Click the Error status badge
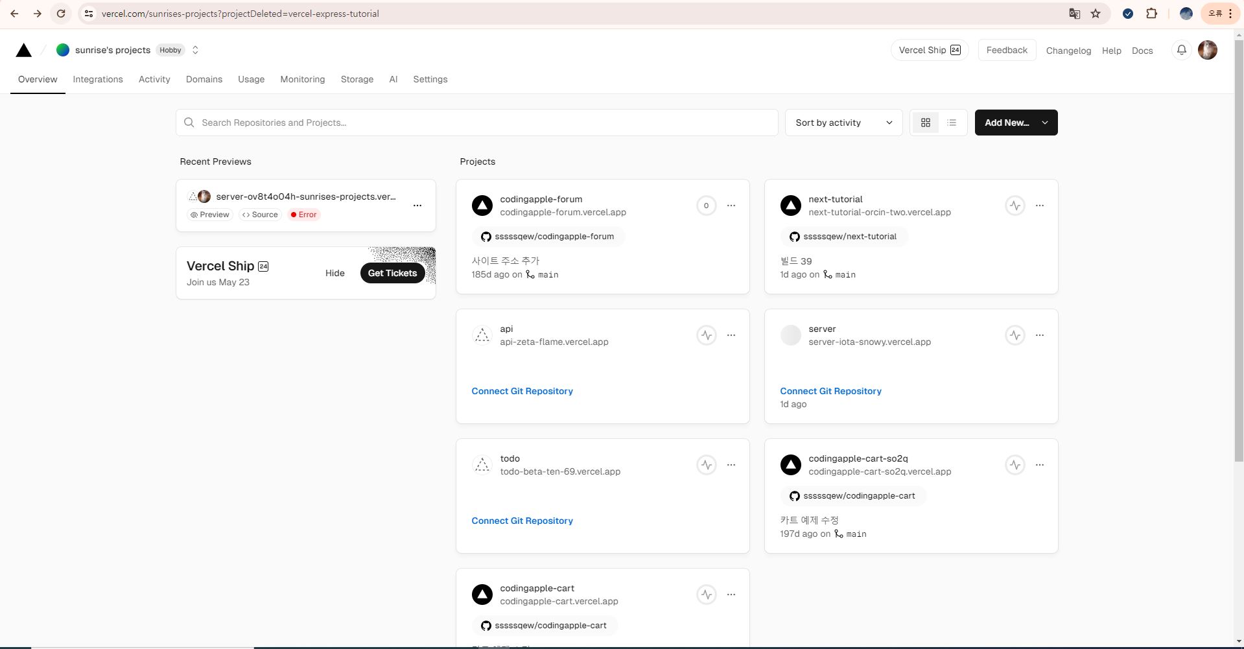 pyautogui.click(x=304, y=215)
